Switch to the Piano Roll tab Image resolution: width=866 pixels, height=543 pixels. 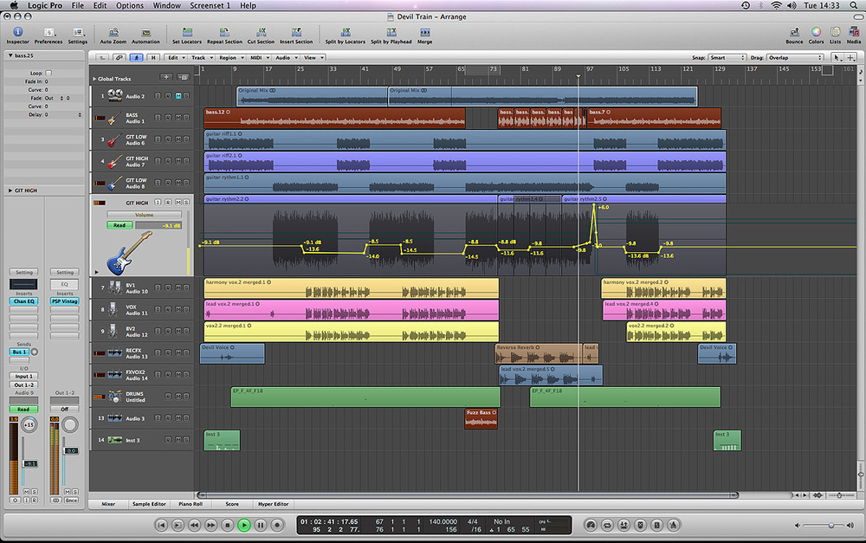coord(191,504)
